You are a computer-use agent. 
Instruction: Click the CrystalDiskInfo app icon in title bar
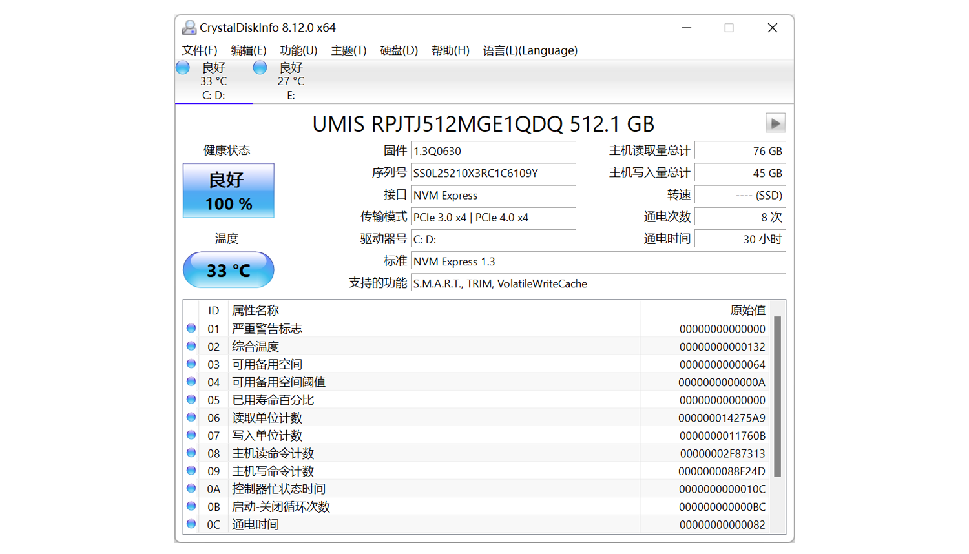point(189,28)
